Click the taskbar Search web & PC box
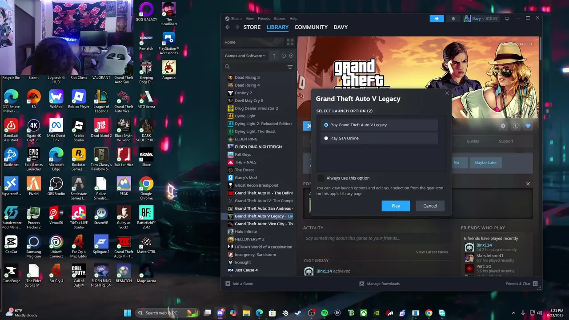Image resolution: width=569 pixels, height=320 pixels. 168,313
